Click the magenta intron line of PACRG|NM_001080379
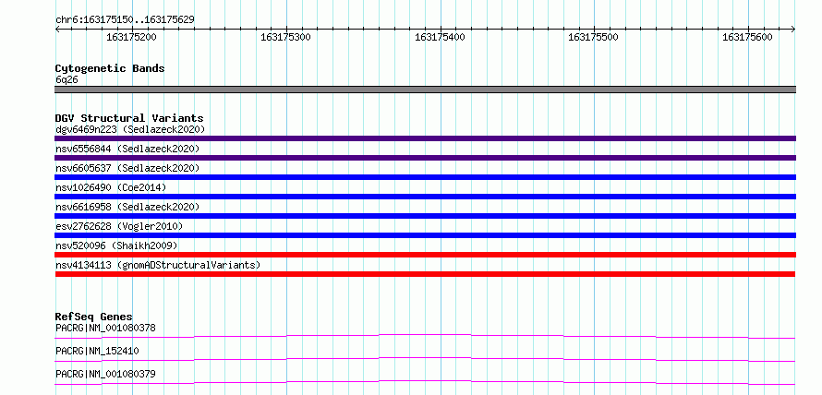The width and height of the screenshot is (822, 395). click(x=425, y=381)
